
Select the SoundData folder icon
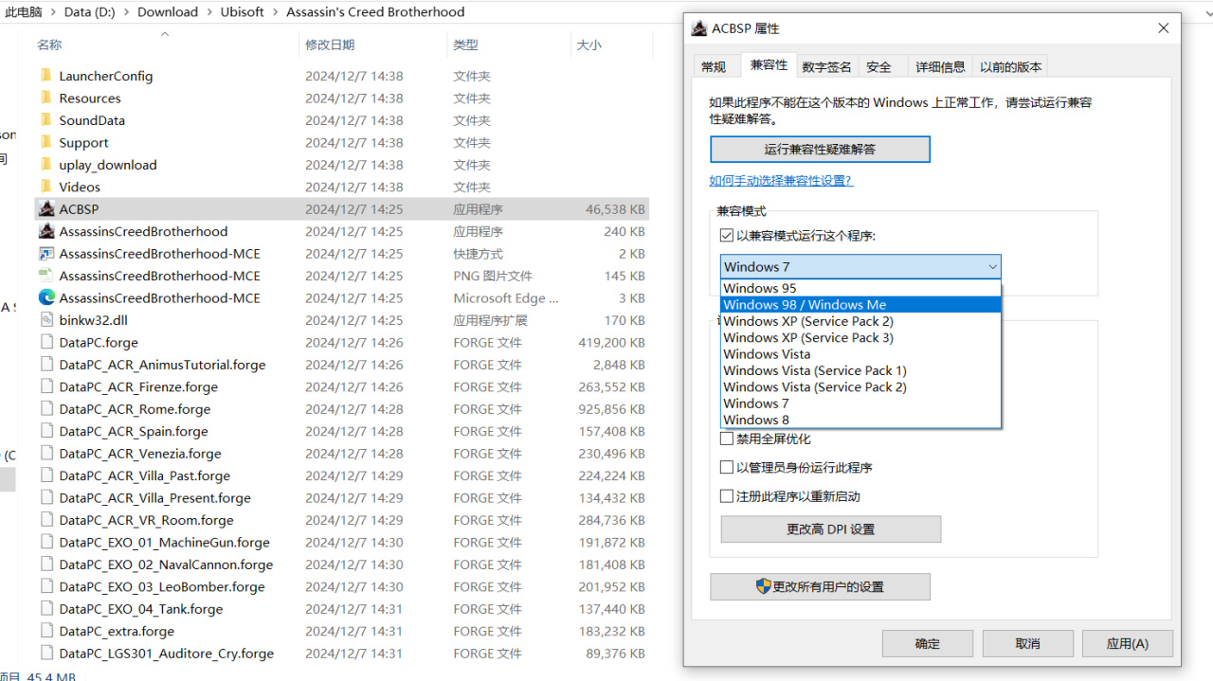tap(45, 120)
